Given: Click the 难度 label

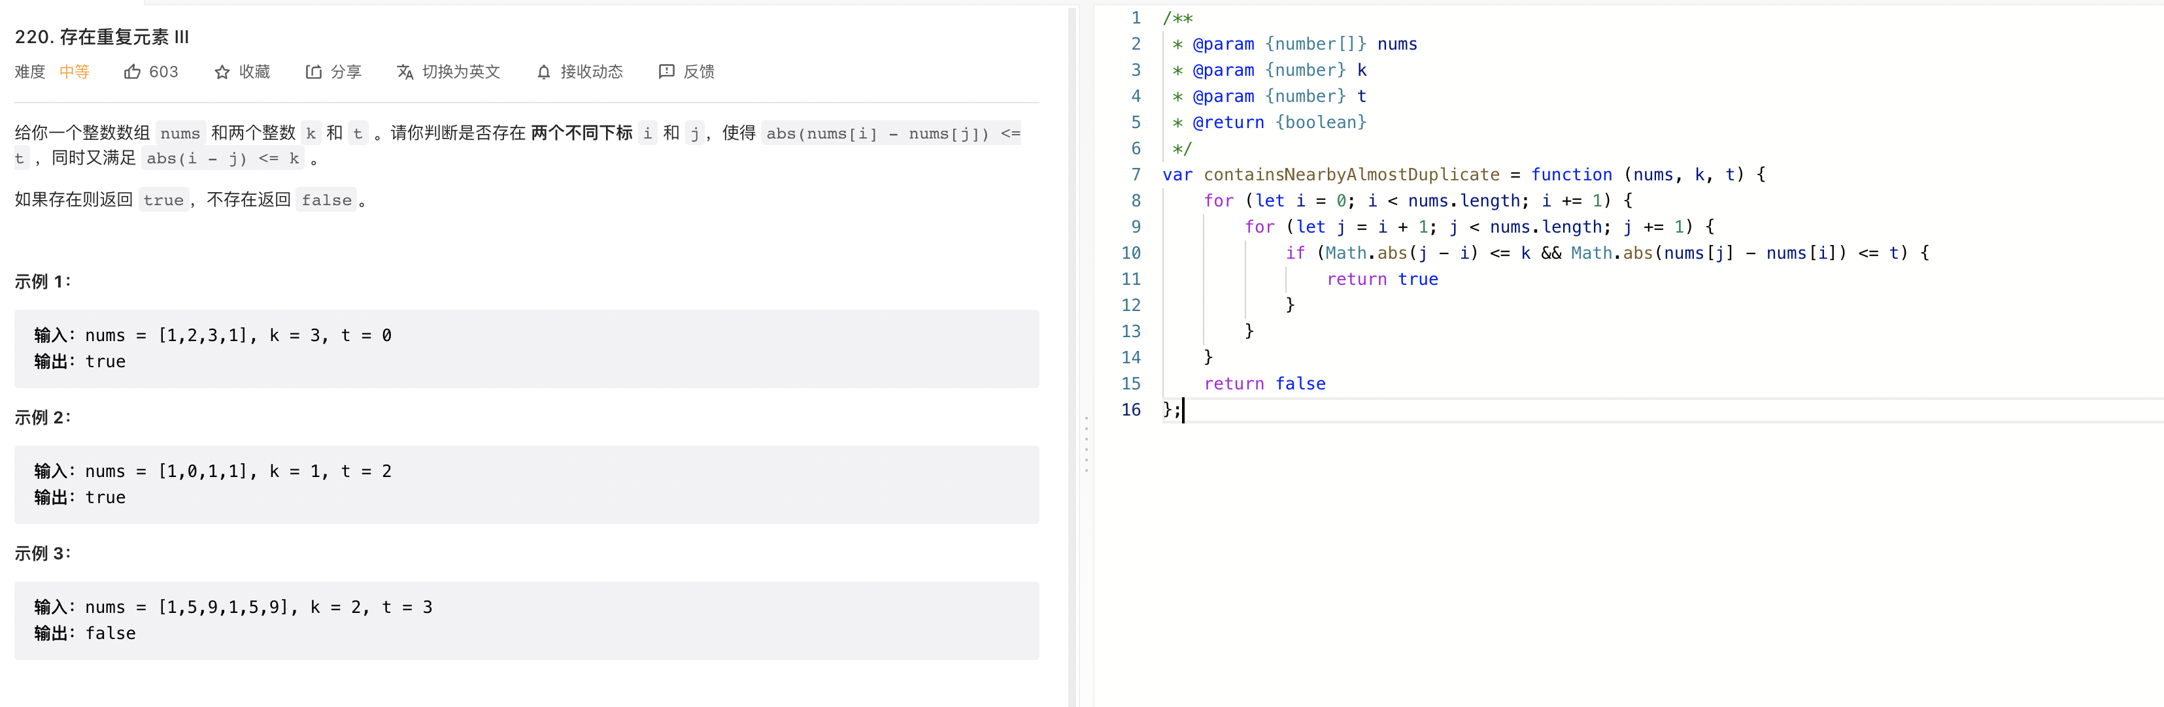Looking at the screenshot, I should 30,73.
